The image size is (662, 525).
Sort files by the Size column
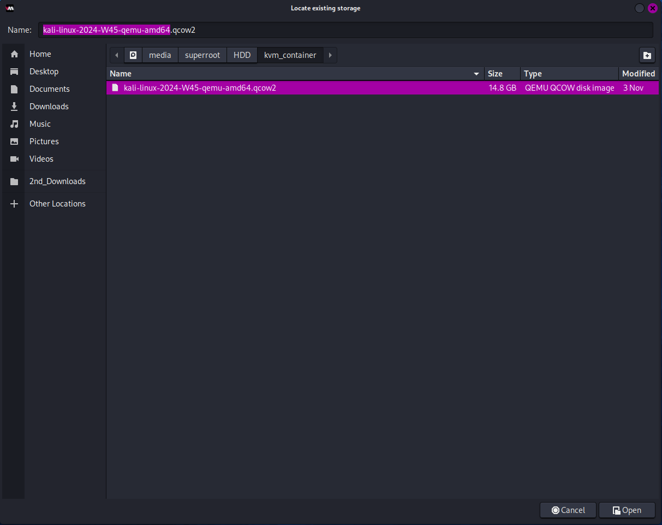[503, 74]
